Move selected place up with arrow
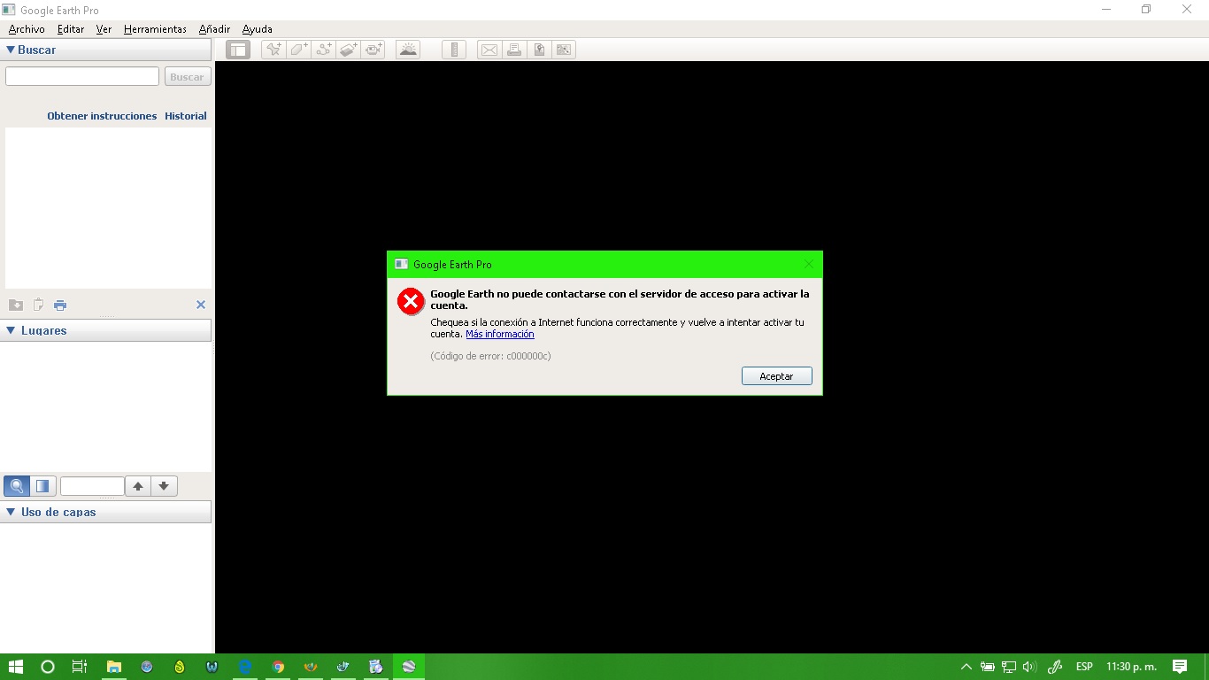The height and width of the screenshot is (680, 1209). click(138, 486)
